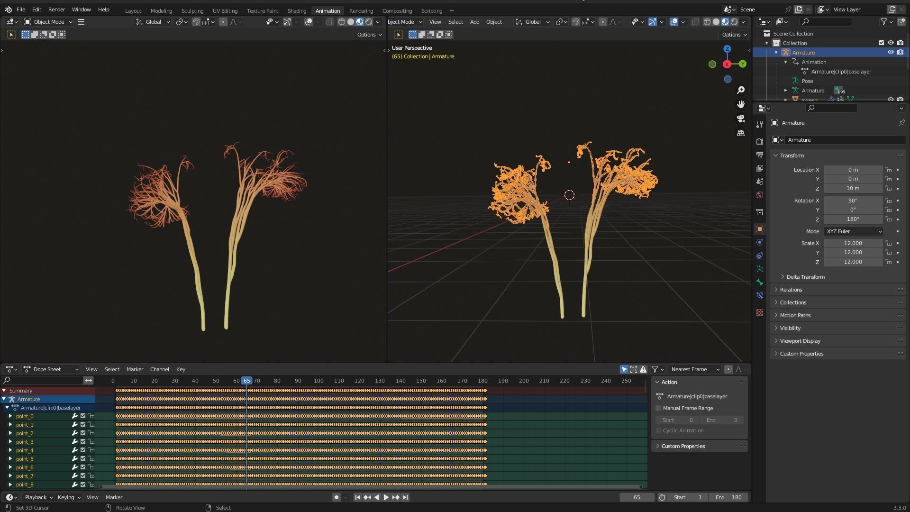Enable the Manual Frame Range checkbox
The image size is (910, 512).
658,408
